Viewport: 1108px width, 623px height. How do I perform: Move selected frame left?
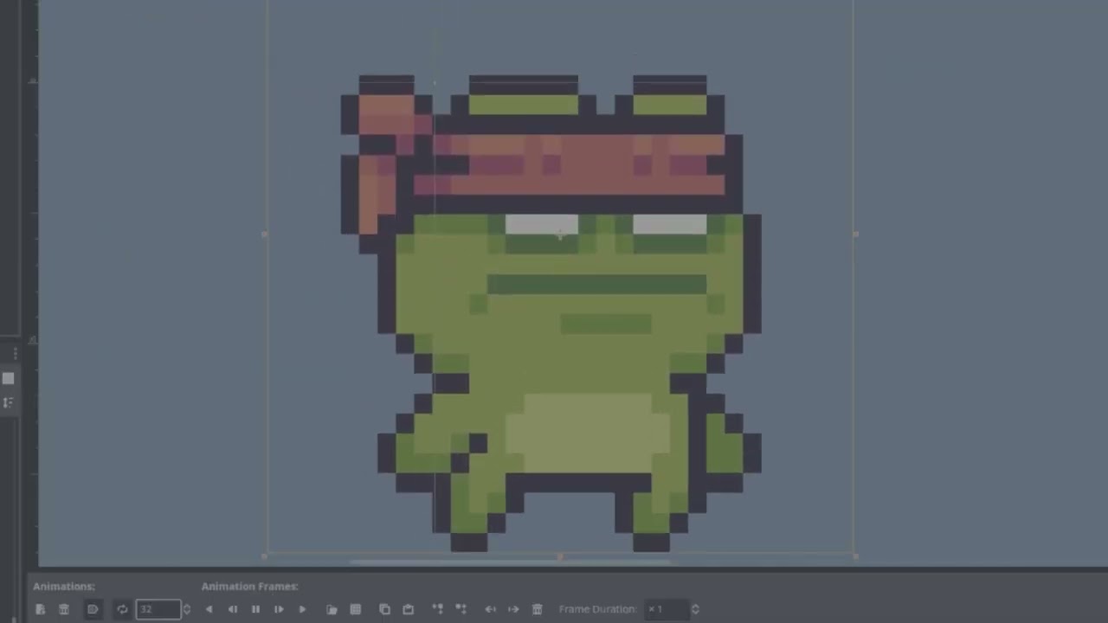pos(490,609)
